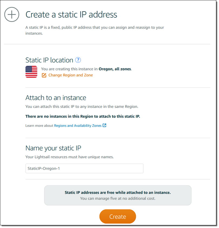
Task: Click the plus circle icon beside the title
Action: coord(12,14)
